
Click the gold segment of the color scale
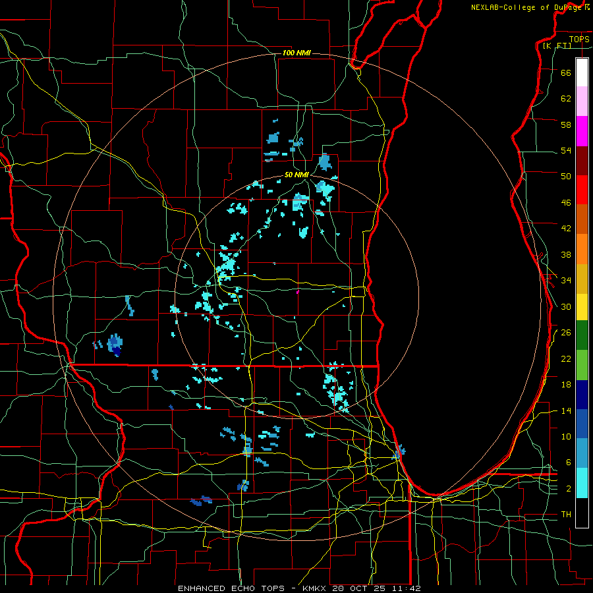[582, 279]
